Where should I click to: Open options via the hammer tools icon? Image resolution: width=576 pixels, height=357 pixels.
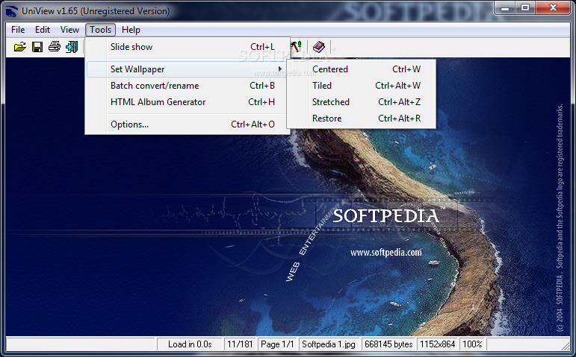(296, 46)
